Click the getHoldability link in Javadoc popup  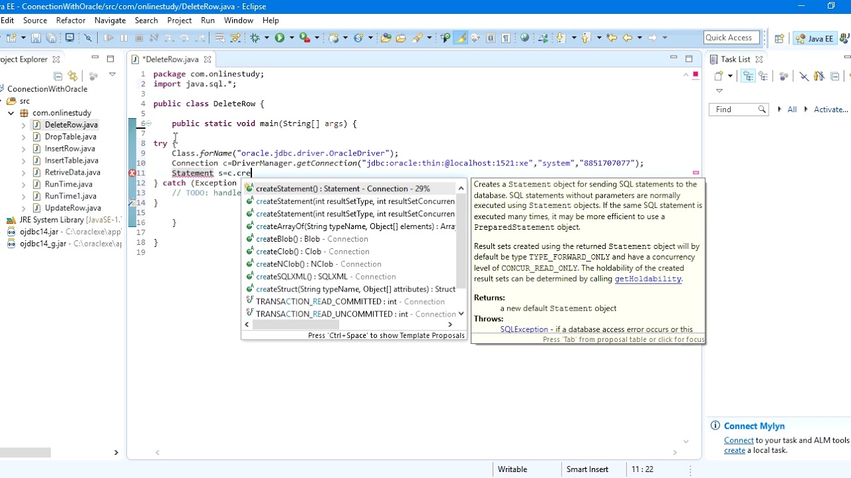click(x=648, y=279)
